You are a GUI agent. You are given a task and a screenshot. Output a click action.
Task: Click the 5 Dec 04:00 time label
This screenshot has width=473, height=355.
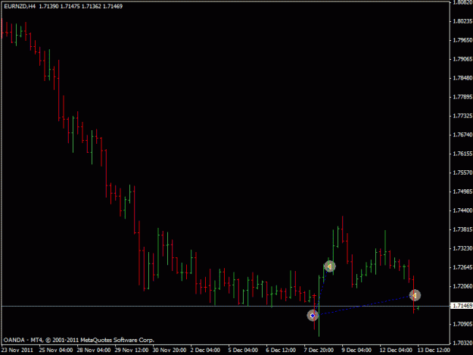coord(243,350)
